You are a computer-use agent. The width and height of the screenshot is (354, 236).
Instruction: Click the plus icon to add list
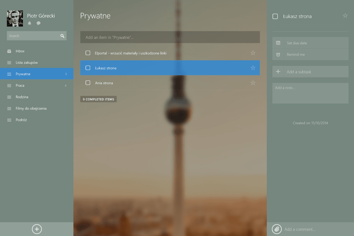(37, 229)
